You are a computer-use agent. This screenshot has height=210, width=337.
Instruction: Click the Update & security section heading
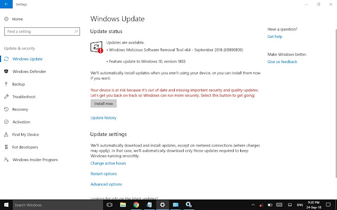19,48
